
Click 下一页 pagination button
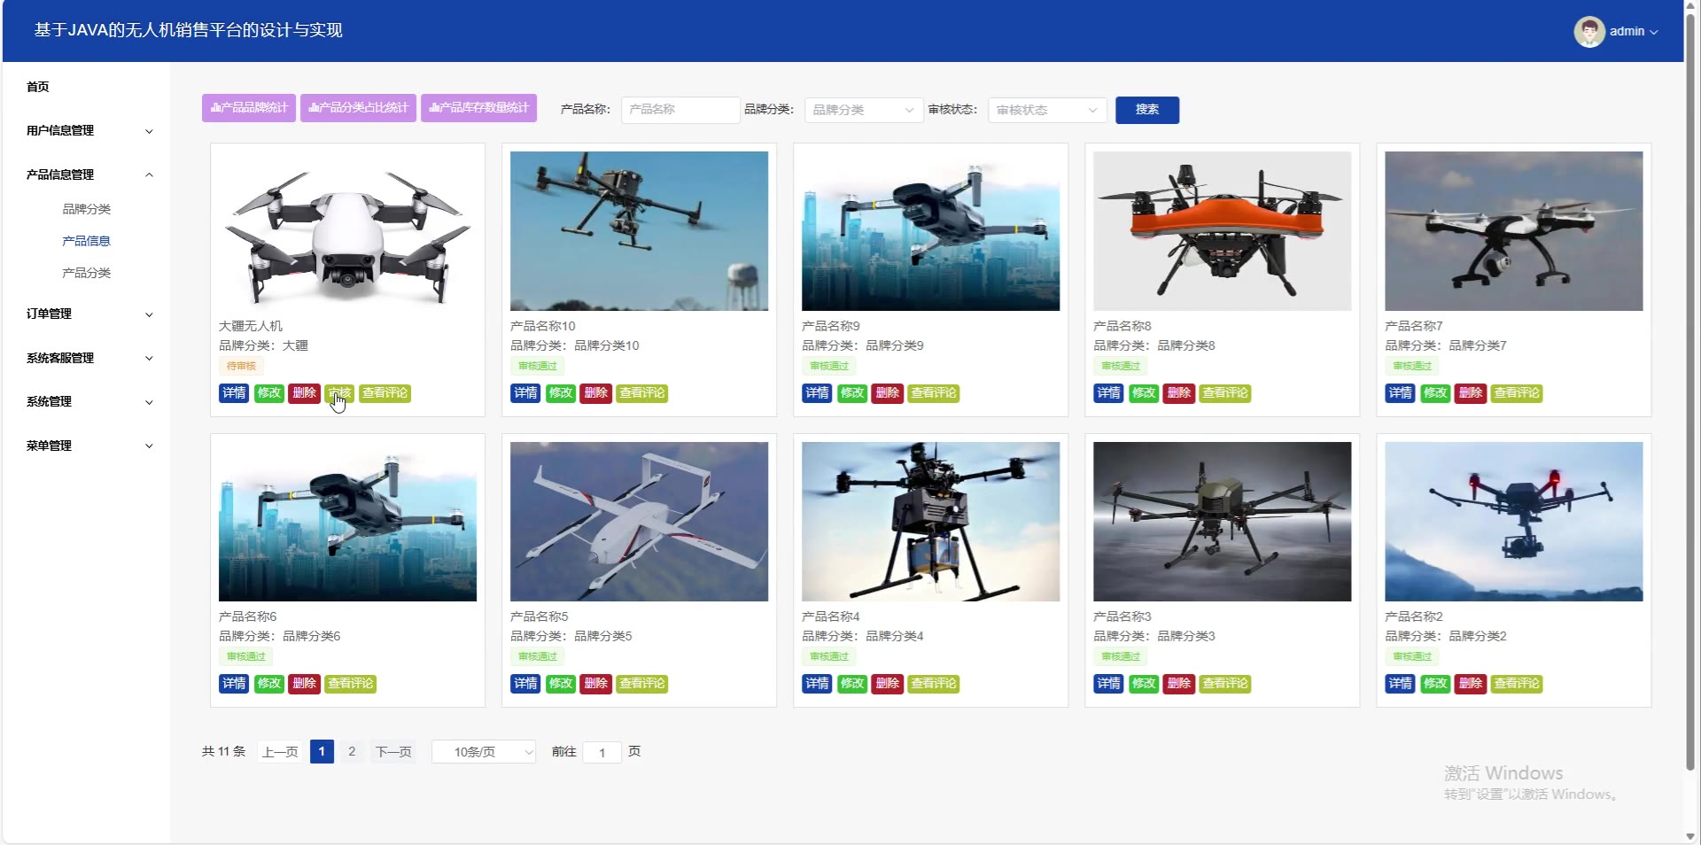(393, 752)
